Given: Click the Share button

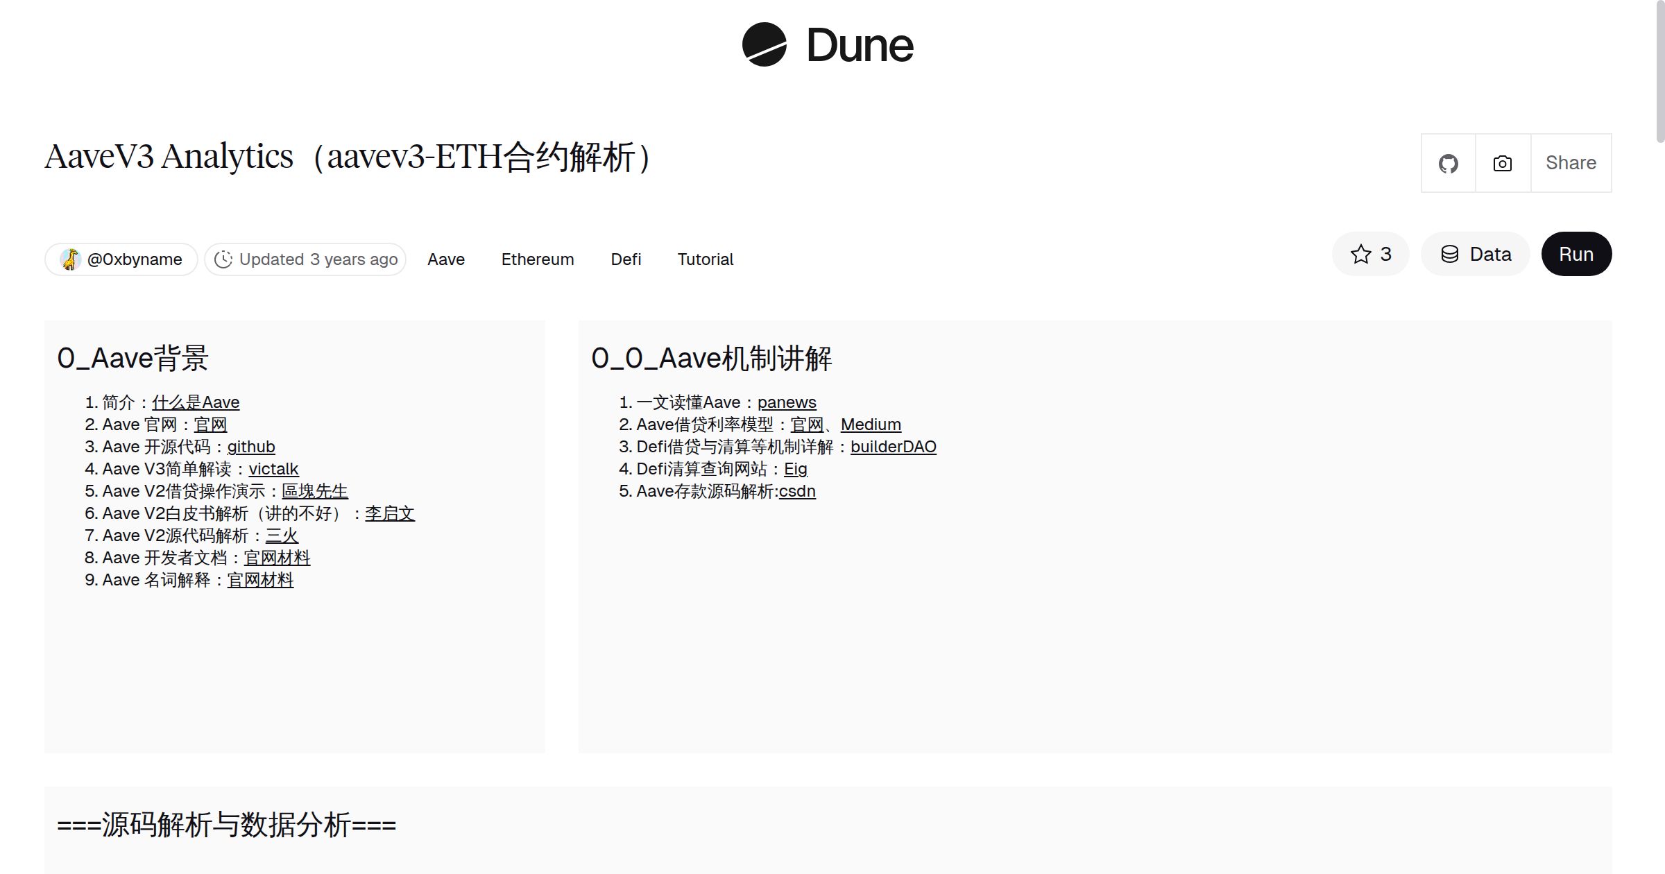Looking at the screenshot, I should click(x=1571, y=162).
